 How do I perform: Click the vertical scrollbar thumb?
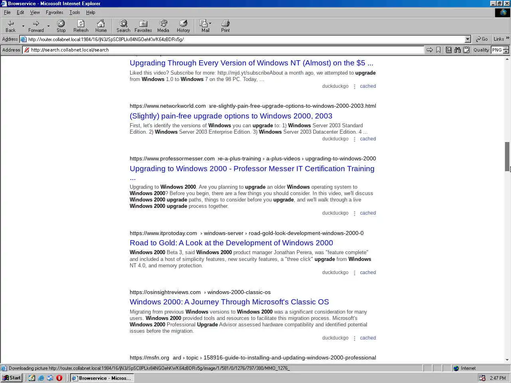(507, 156)
